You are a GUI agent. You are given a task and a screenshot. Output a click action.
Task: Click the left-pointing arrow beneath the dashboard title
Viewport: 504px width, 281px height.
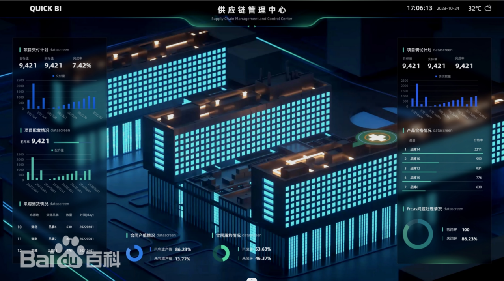(x=248, y=26)
